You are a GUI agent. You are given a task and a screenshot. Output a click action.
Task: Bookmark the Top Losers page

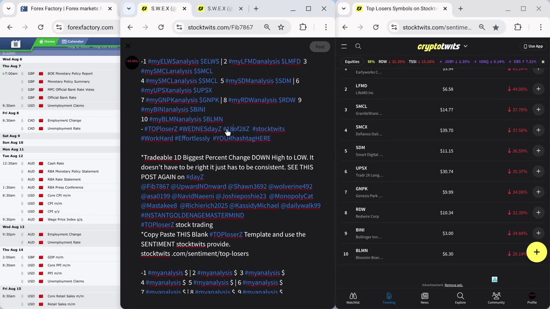click(496, 27)
